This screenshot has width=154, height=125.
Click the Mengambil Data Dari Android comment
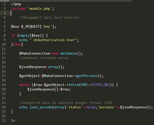49,17
